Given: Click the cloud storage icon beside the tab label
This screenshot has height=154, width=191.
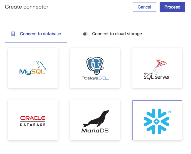Looking at the screenshot, I should [85, 34].
